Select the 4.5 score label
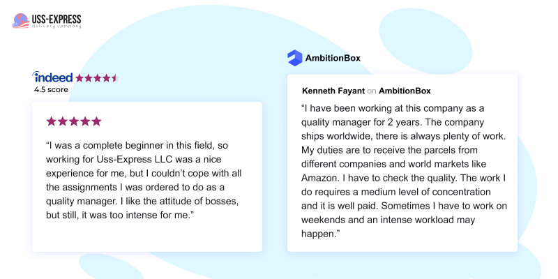 (51, 90)
